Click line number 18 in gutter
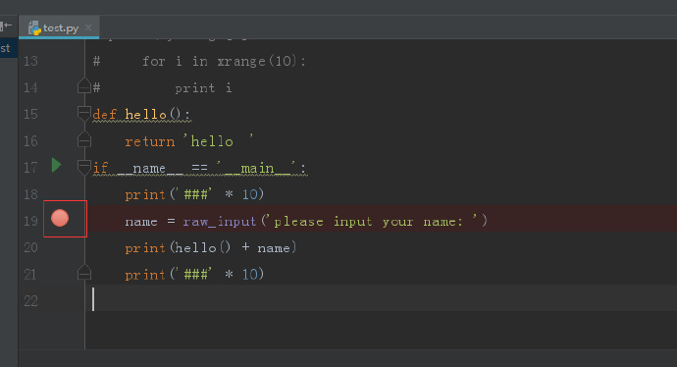 pyautogui.click(x=30, y=194)
